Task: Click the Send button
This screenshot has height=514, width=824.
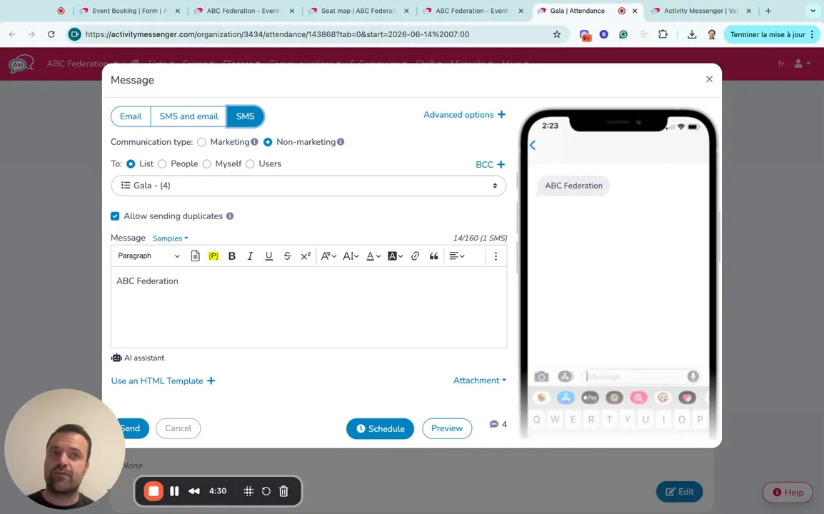Action: point(131,428)
